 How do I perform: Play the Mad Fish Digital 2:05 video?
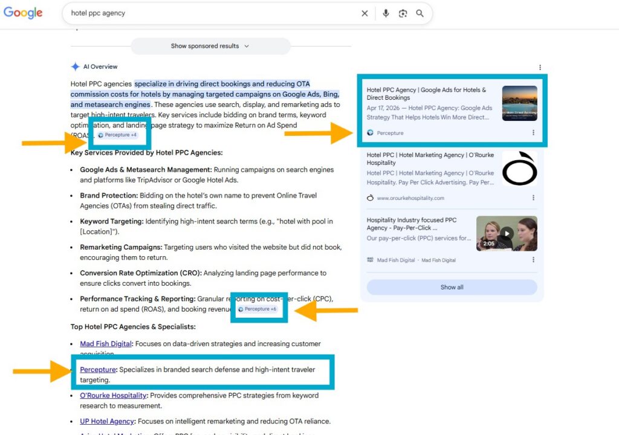tap(507, 233)
